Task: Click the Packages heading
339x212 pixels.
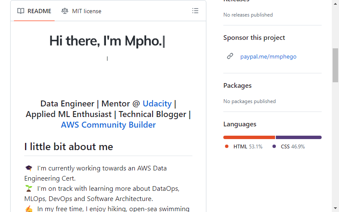Action: [x=237, y=86]
